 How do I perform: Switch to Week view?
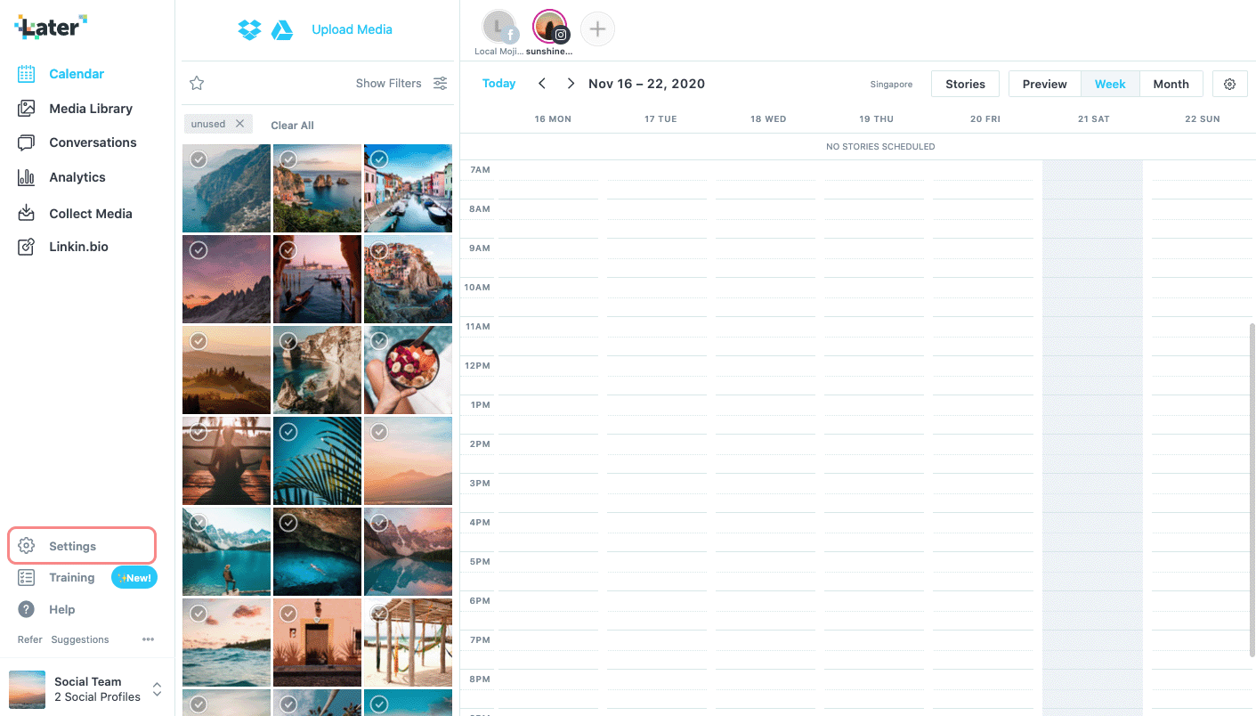[x=1110, y=84]
